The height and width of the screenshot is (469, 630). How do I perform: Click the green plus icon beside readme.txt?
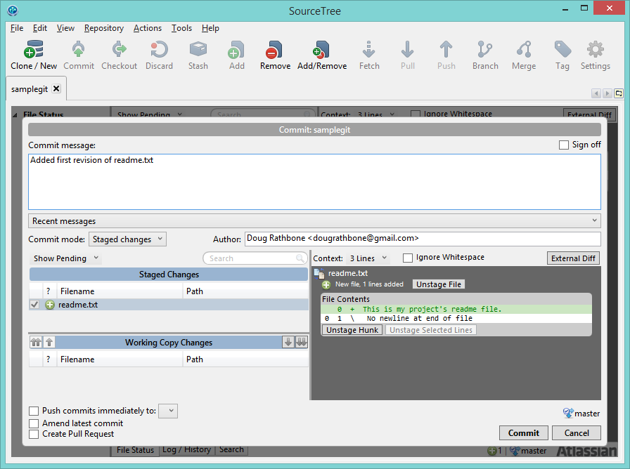click(50, 305)
